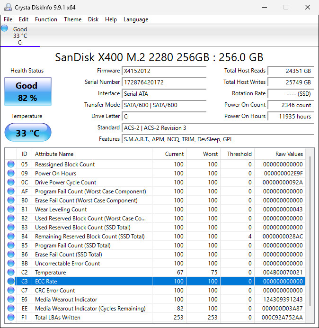319x328 pixels.
Task: Click the Firmware field X4152012
Action: 164,71
